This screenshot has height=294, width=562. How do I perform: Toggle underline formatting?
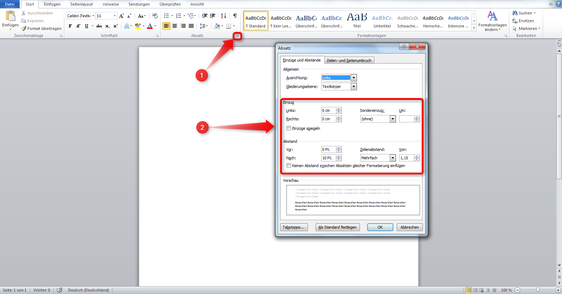tap(86, 26)
